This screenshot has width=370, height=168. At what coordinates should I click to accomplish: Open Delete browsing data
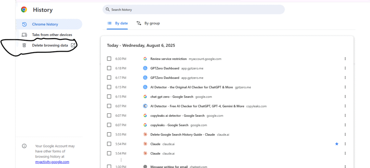49,45
